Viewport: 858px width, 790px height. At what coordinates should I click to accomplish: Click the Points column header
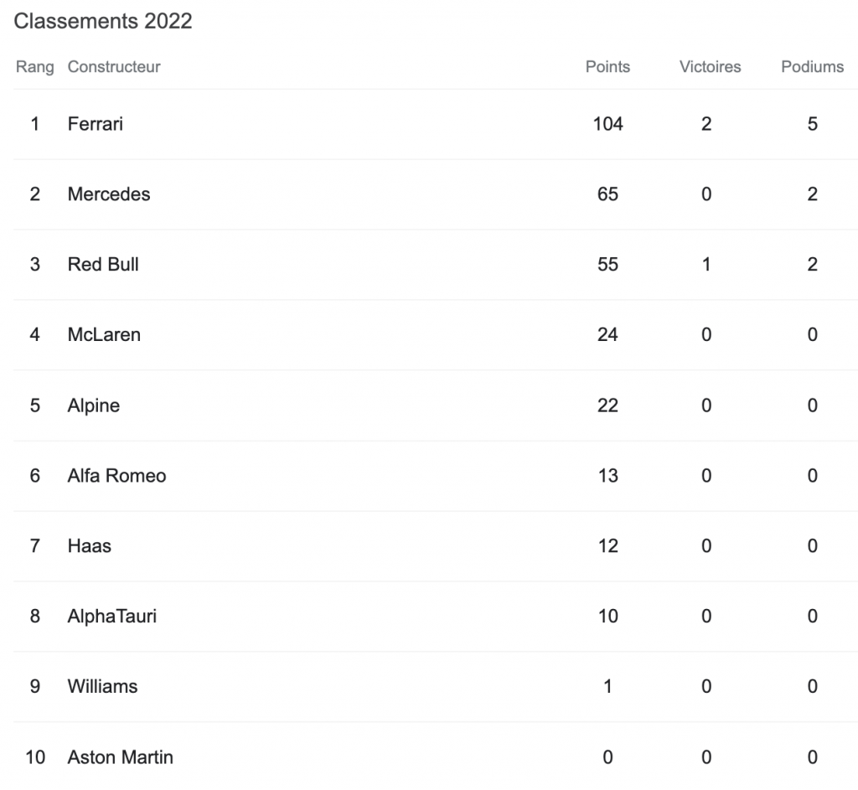[607, 67]
